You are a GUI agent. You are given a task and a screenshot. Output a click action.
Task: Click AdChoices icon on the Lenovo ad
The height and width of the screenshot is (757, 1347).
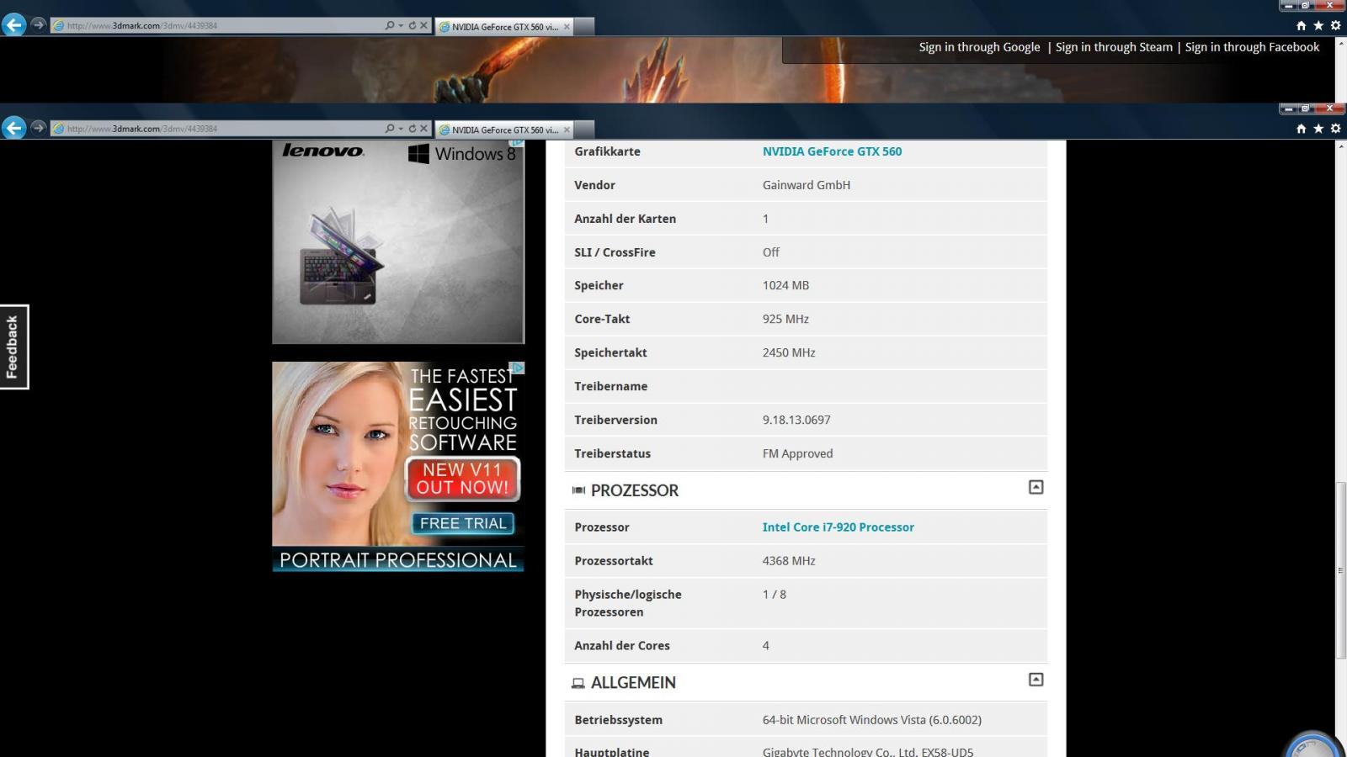(x=519, y=144)
